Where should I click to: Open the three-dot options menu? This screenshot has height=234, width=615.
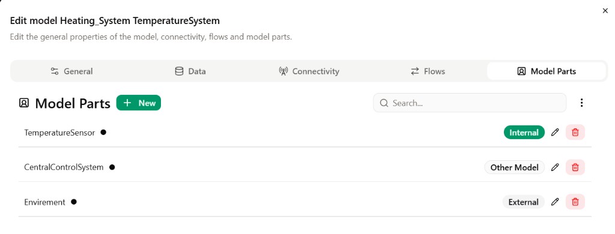581,103
